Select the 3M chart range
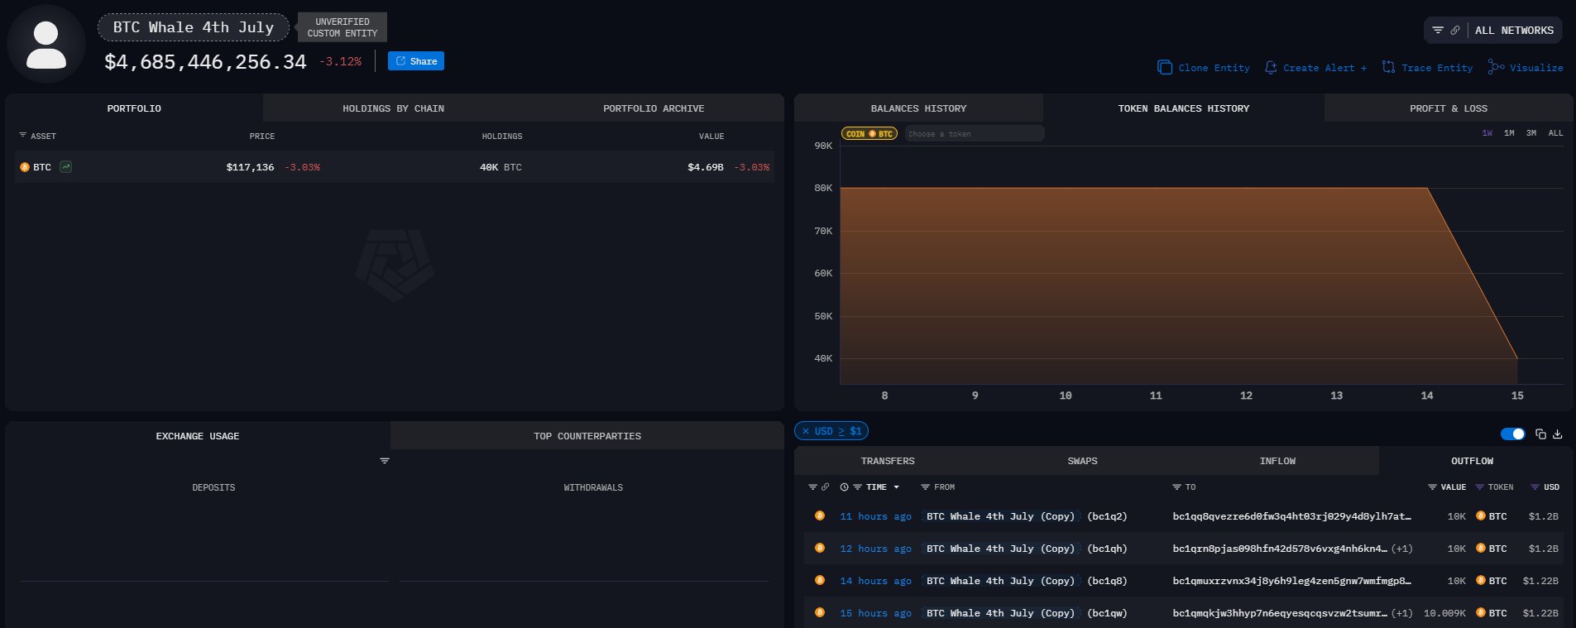The height and width of the screenshot is (628, 1576). click(1531, 132)
